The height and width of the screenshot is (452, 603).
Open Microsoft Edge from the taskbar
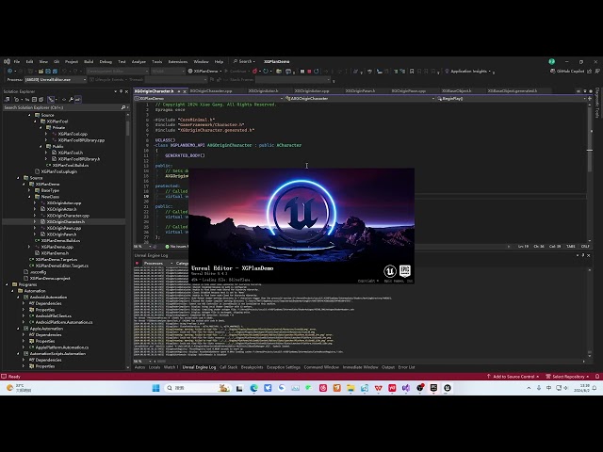click(253, 388)
